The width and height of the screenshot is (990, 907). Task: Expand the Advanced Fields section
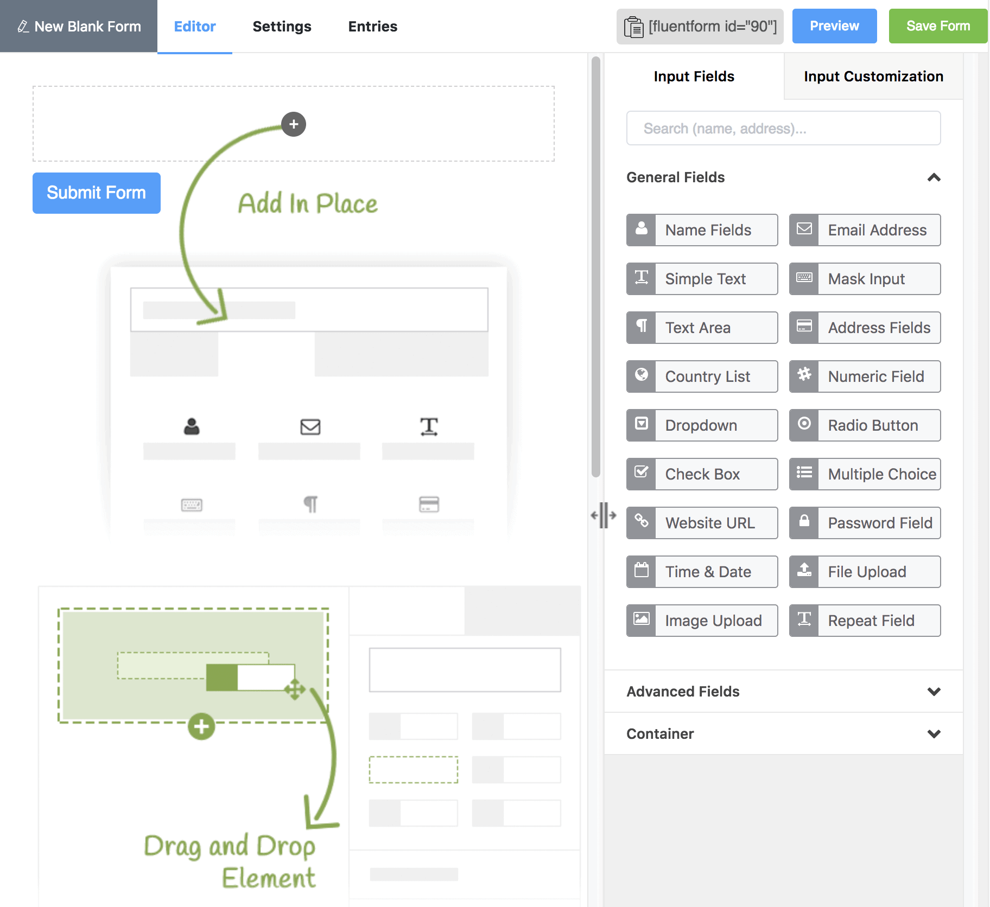(x=934, y=692)
